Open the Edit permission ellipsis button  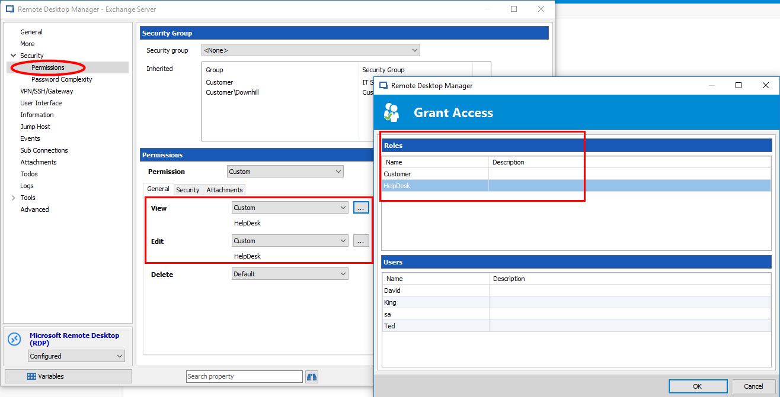(361, 241)
